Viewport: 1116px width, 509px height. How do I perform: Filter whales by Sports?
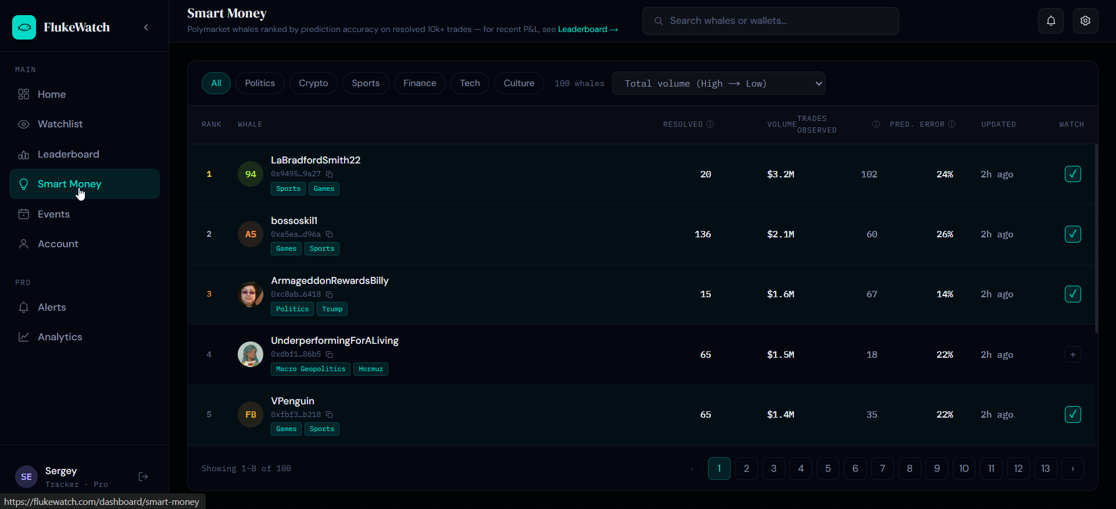(x=366, y=83)
